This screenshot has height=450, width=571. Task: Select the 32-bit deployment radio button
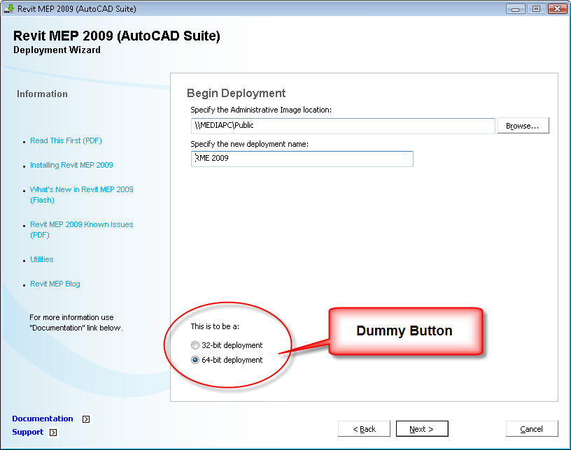[x=195, y=345]
